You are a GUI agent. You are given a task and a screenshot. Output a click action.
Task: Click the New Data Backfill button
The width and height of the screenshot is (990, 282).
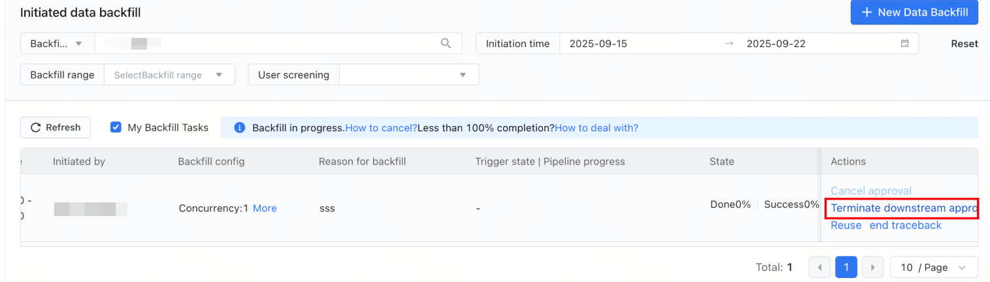(914, 12)
